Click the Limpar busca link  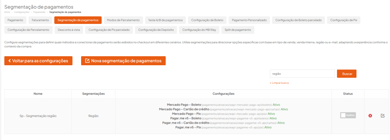point(279,83)
